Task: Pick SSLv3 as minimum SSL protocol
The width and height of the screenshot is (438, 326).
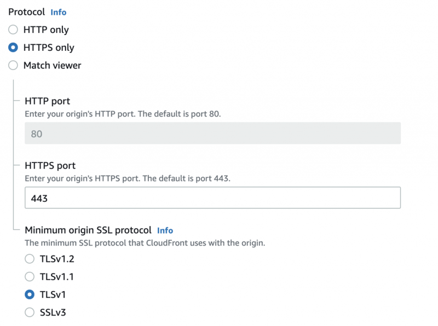Action: click(30, 312)
